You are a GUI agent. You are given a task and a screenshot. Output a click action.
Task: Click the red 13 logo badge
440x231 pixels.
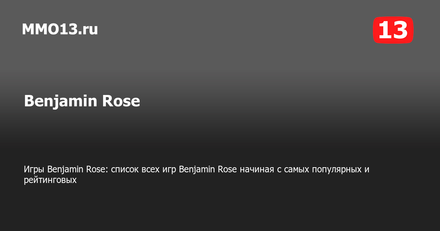[x=393, y=30]
